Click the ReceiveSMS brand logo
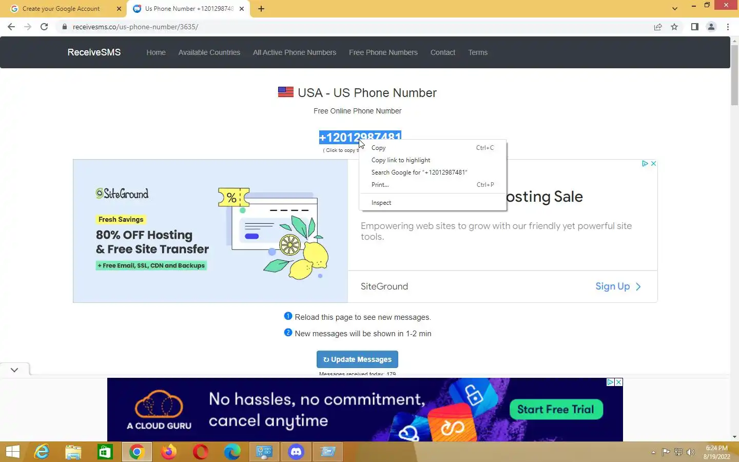This screenshot has width=739, height=462. pyautogui.click(x=94, y=52)
